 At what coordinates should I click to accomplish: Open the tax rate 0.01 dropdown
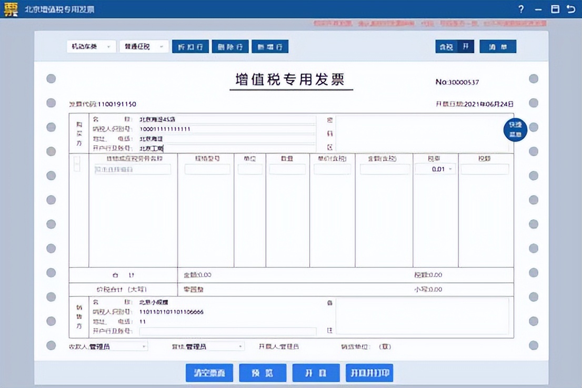[435, 169]
